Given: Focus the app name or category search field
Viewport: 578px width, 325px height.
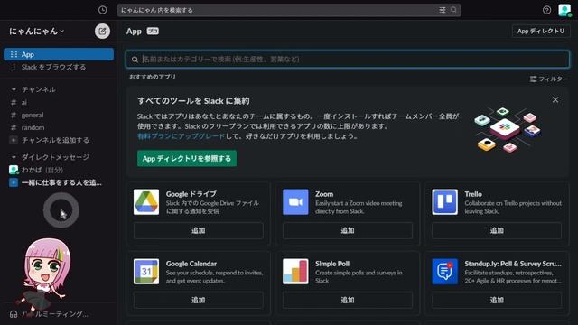Looking at the screenshot, I should (348, 60).
